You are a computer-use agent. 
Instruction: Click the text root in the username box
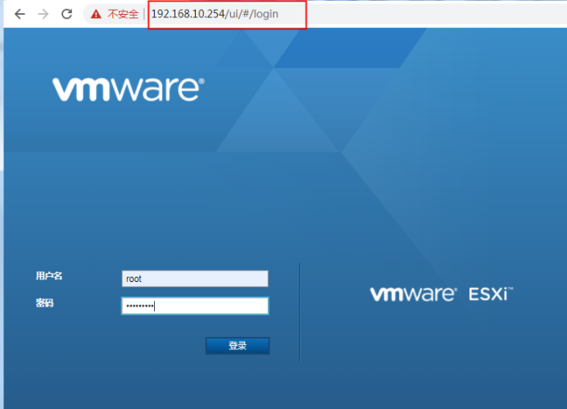tap(134, 279)
